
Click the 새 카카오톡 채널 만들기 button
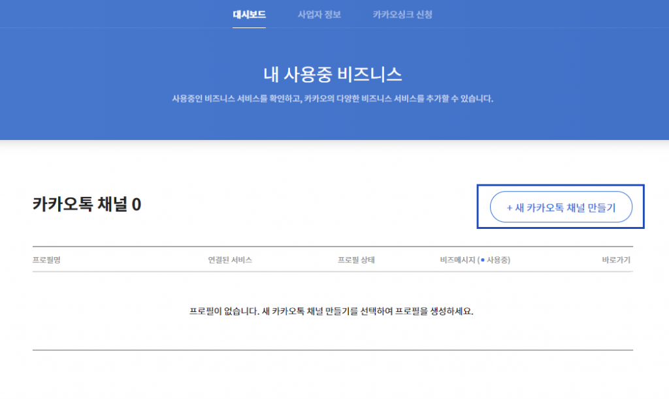pos(561,207)
